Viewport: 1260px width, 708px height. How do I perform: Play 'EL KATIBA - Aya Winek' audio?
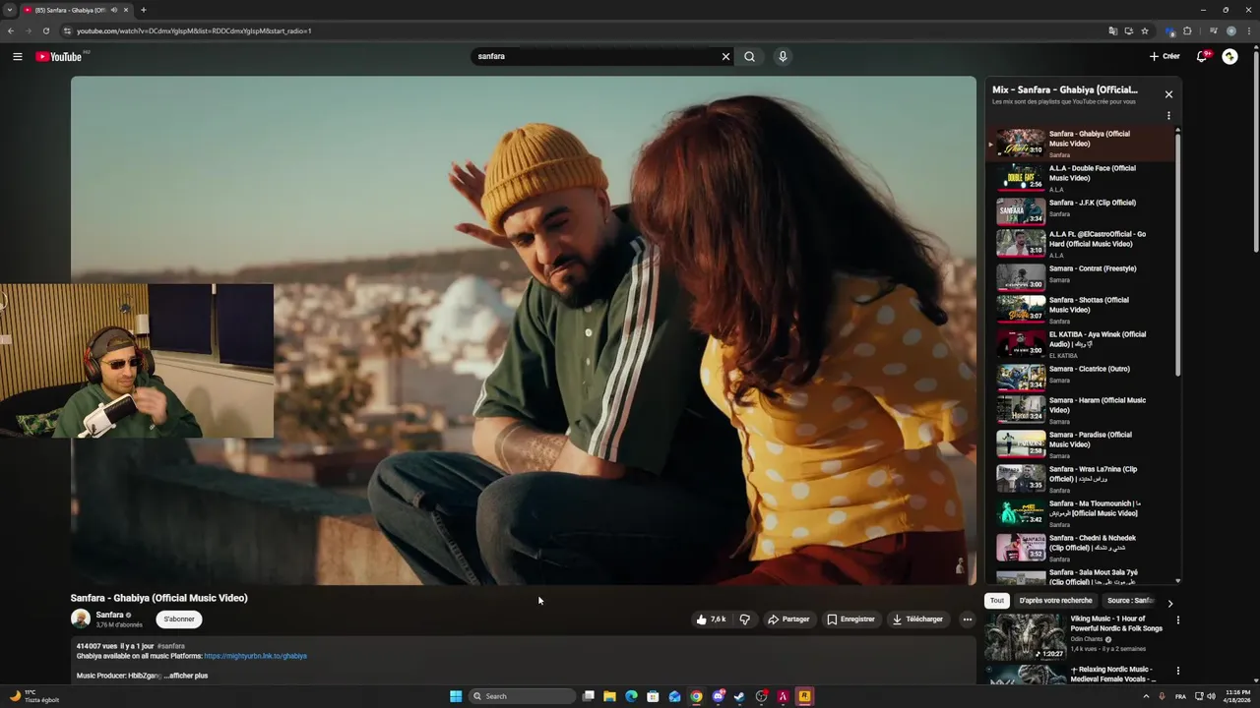(x=1080, y=344)
